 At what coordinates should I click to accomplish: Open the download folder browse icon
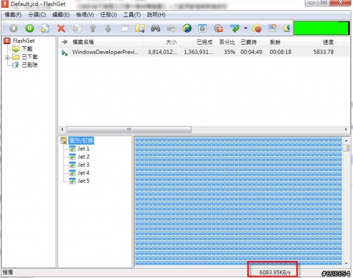tap(140, 28)
